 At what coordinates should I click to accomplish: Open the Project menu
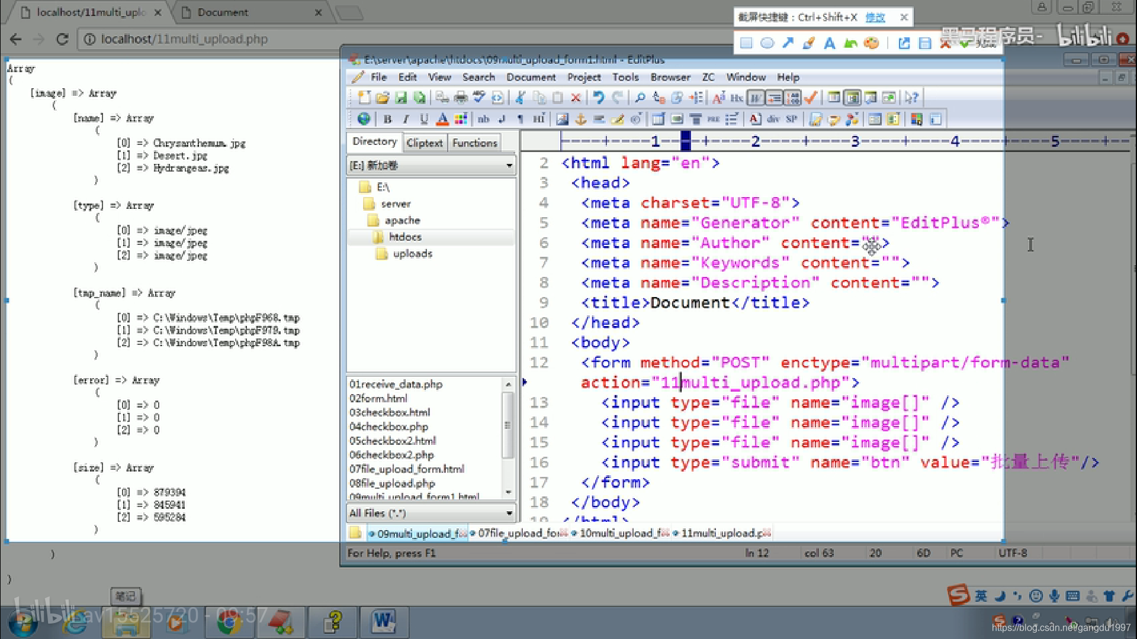584,78
